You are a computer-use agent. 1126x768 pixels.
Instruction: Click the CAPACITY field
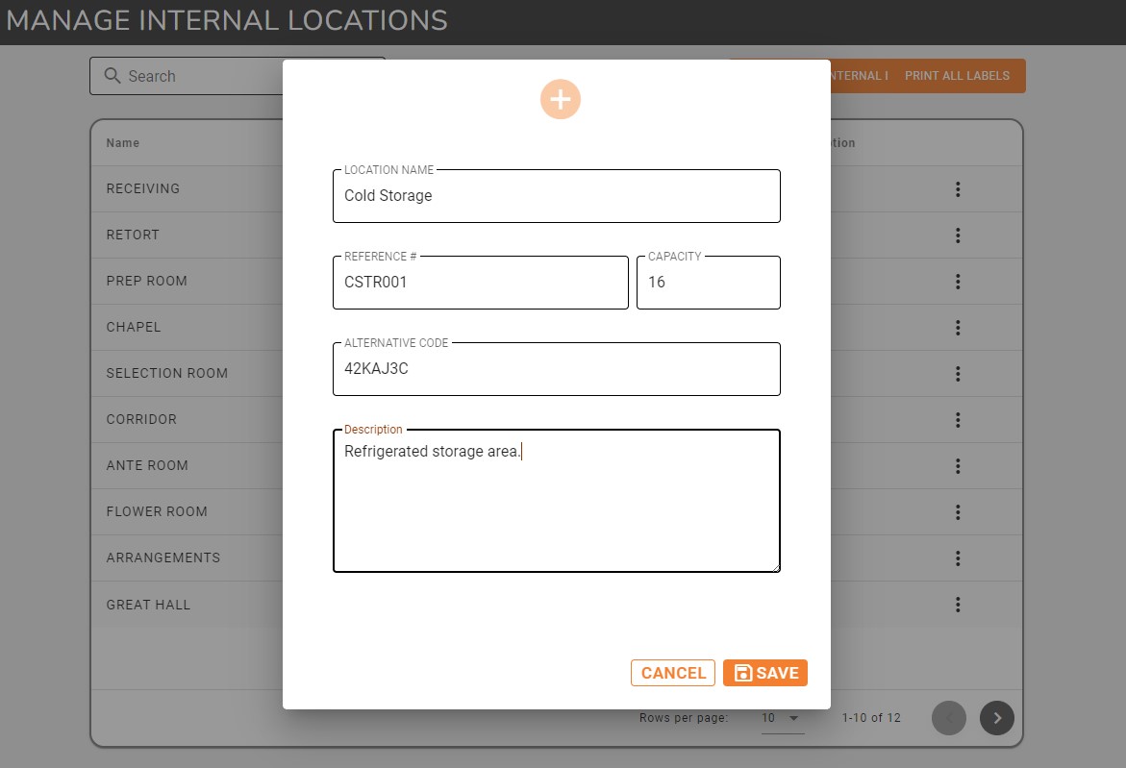(708, 282)
